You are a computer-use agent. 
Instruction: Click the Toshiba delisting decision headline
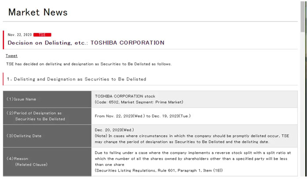coord(86,43)
